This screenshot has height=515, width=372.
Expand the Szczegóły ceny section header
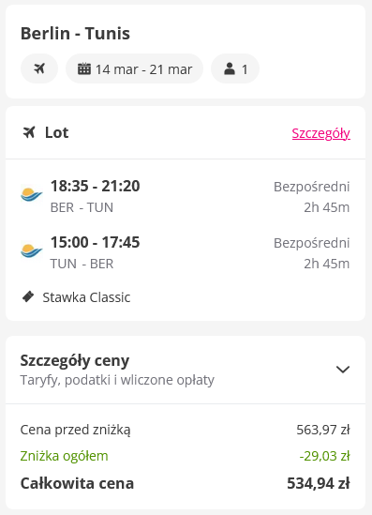[186, 370]
